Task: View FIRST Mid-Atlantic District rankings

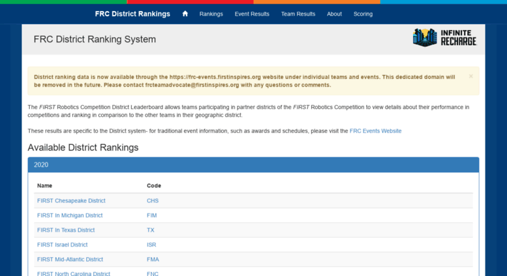Action: (70, 260)
